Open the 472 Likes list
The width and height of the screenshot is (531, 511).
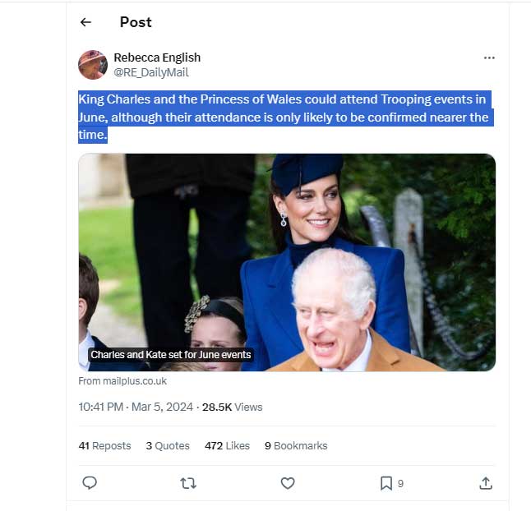tap(227, 445)
